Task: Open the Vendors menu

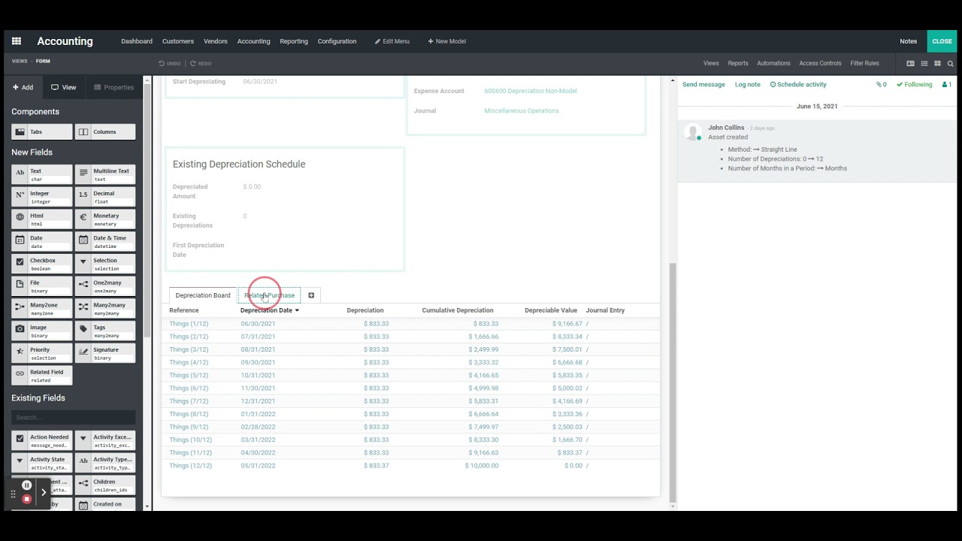Action: pos(216,41)
